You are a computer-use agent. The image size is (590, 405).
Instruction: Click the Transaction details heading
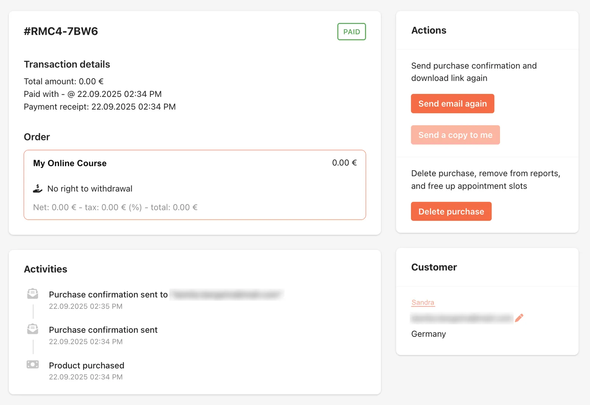point(67,64)
